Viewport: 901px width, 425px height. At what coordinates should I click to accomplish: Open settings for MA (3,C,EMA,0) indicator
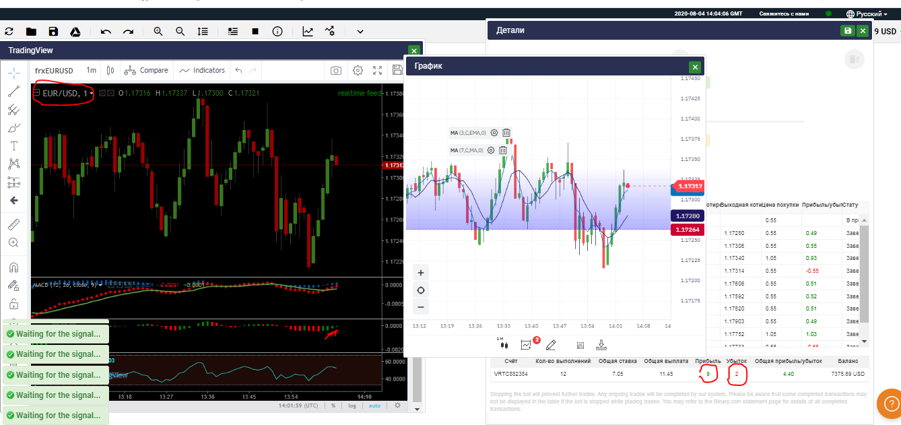[494, 133]
